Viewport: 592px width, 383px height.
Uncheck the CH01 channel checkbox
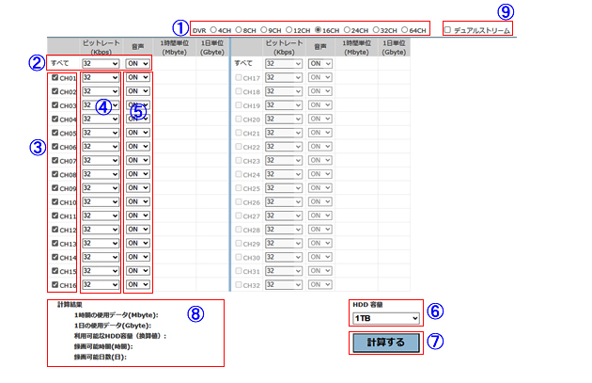click(x=55, y=78)
